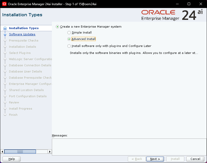207x163 pixels.
Task: Select Create a new Enterprise Manager system
Action: pos(58,27)
